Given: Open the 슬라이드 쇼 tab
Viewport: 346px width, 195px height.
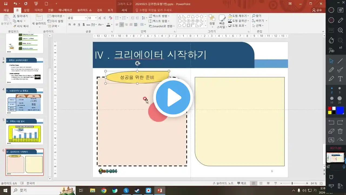Looking at the screenshot, I should pos(85,10).
